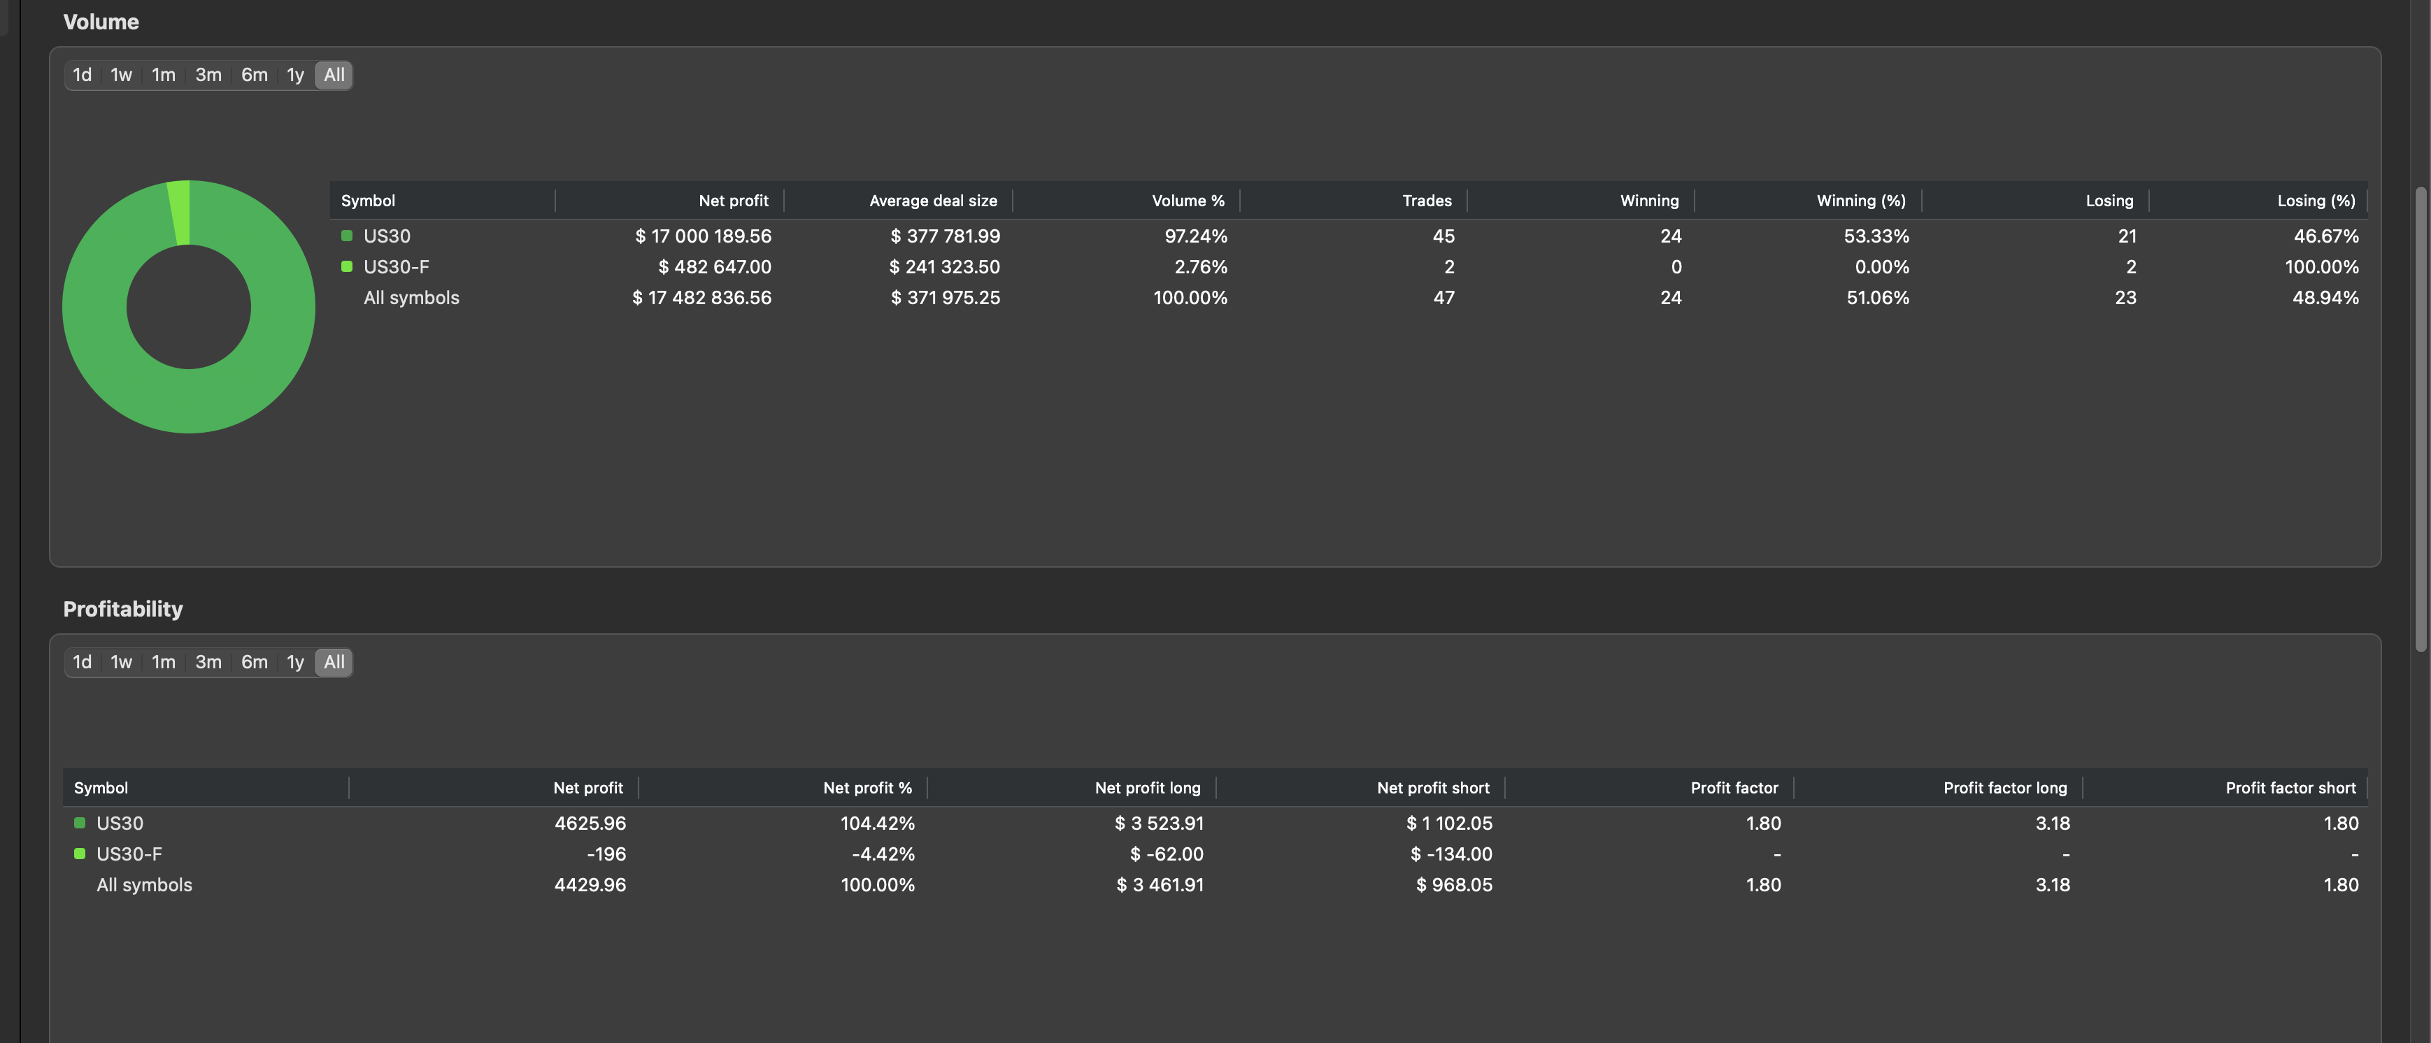Click US30-F light green swatch in Volume table
The width and height of the screenshot is (2431, 1043).
[x=346, y=267]
